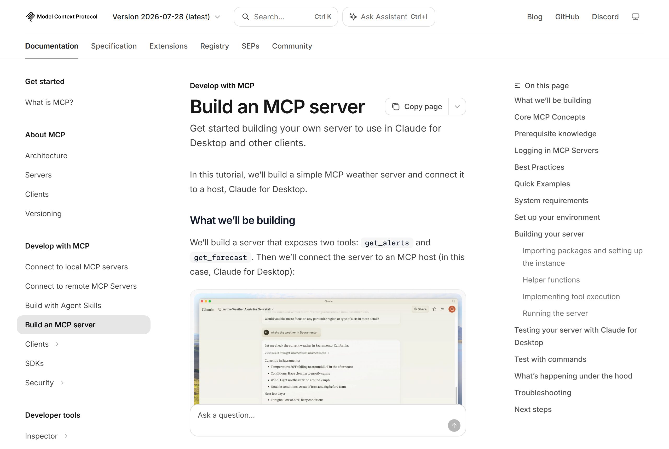Select the Documentation tab
Image resolution: width=669 pixels, height=449 pixels.
point(51,46)
